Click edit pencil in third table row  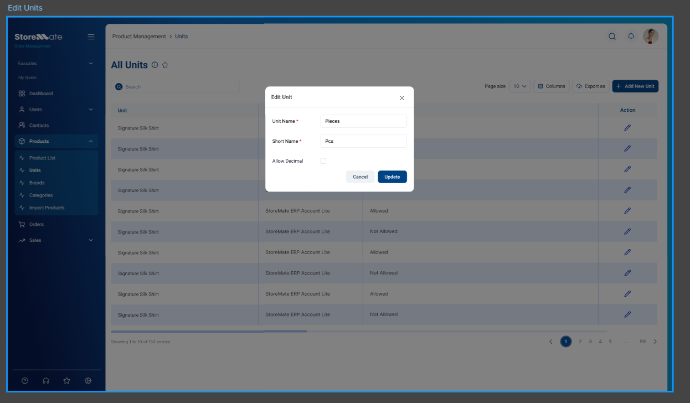point(627,169)
